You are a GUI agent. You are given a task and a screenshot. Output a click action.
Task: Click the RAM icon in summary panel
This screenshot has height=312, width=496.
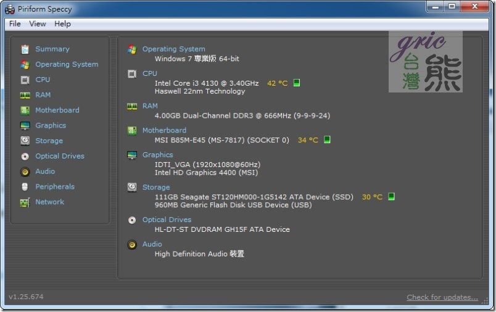[x=132, y=107]
